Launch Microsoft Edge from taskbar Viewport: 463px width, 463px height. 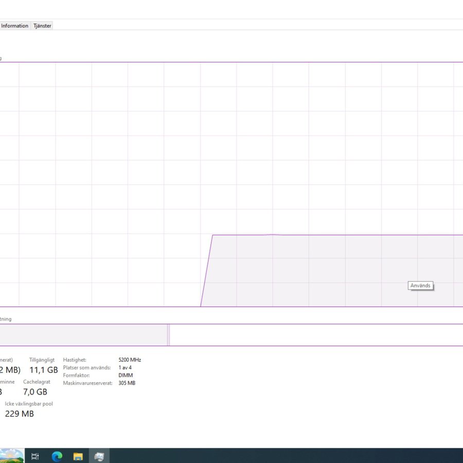57,456
